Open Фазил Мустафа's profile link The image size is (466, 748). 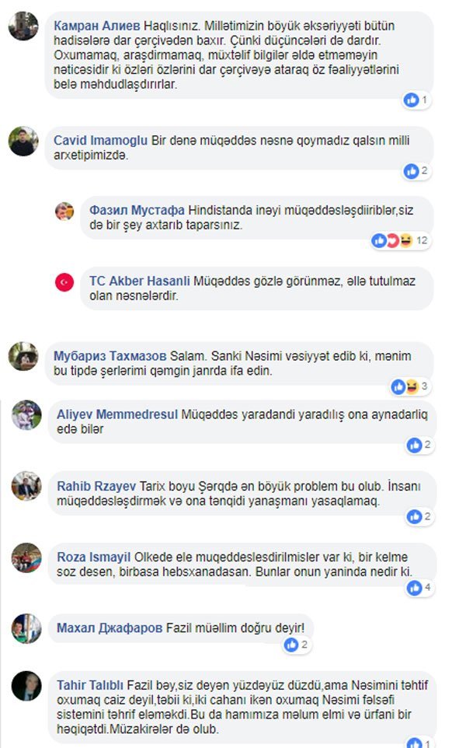(137, 211)
